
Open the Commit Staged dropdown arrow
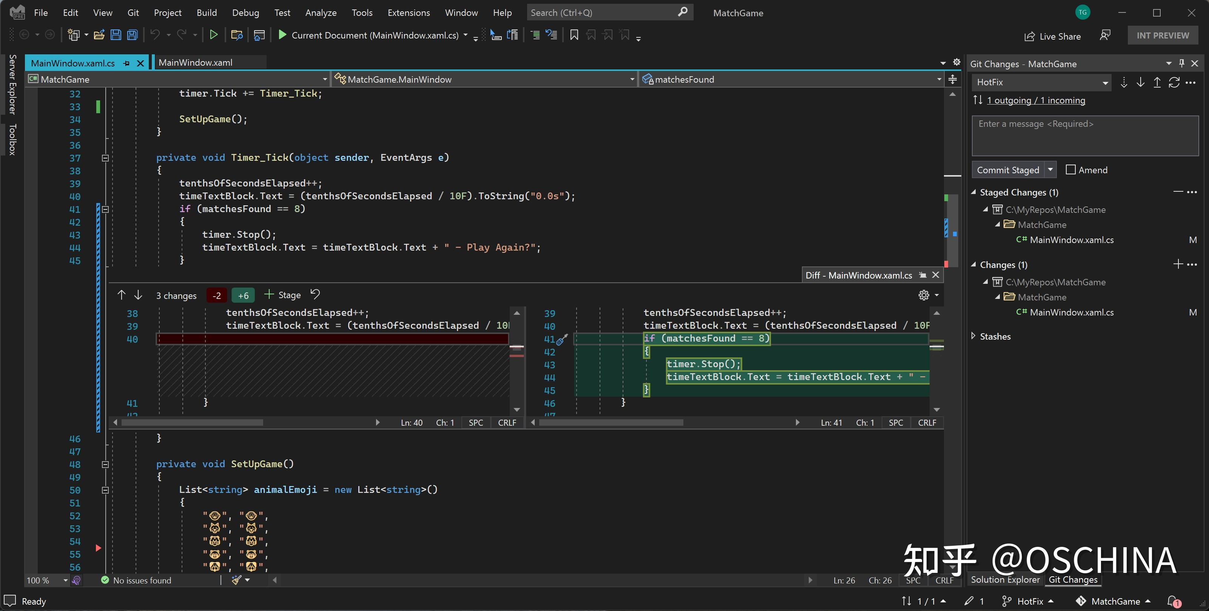click(x=1051, y=169)
